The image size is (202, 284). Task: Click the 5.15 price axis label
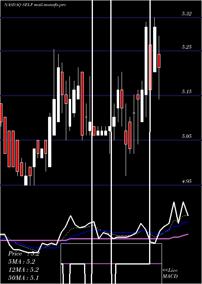pos(187,91)
